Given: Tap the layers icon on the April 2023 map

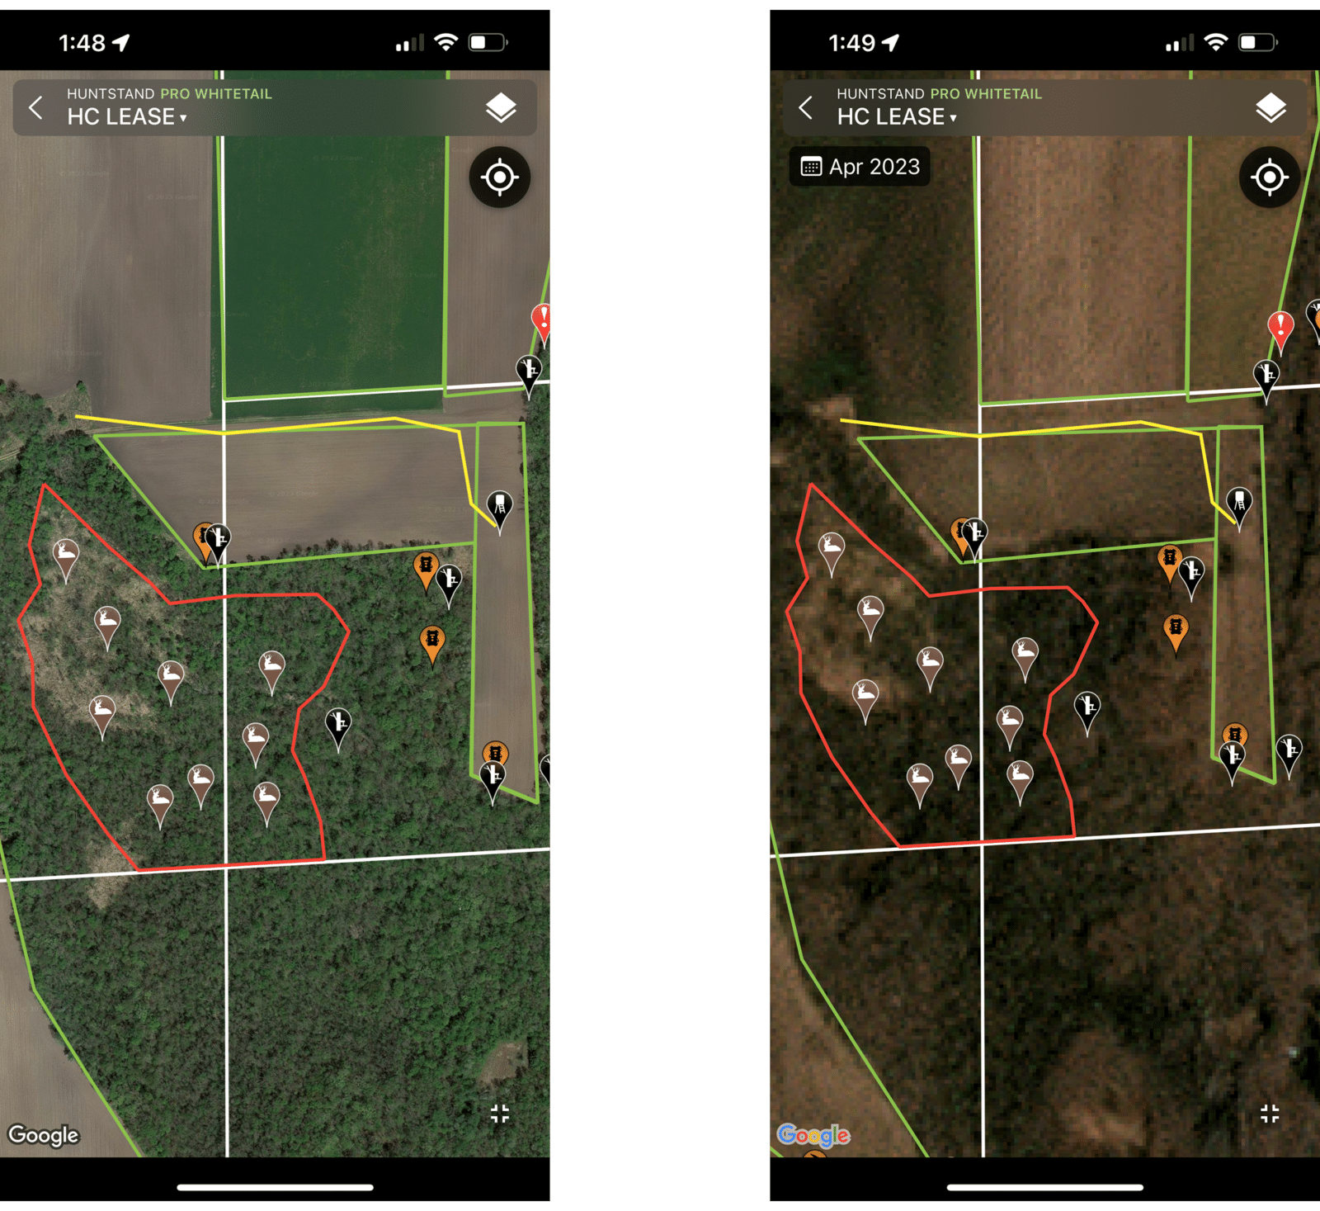Looking at the screenshot, I should coord(1270,107).
